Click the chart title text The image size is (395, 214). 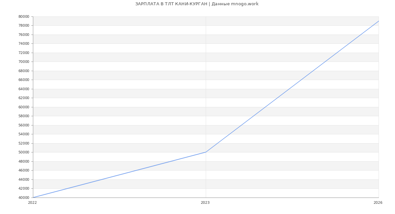197,4
